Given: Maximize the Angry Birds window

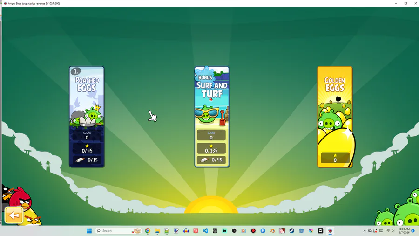Looking at the screenshot, I should (x=405, y=3).
